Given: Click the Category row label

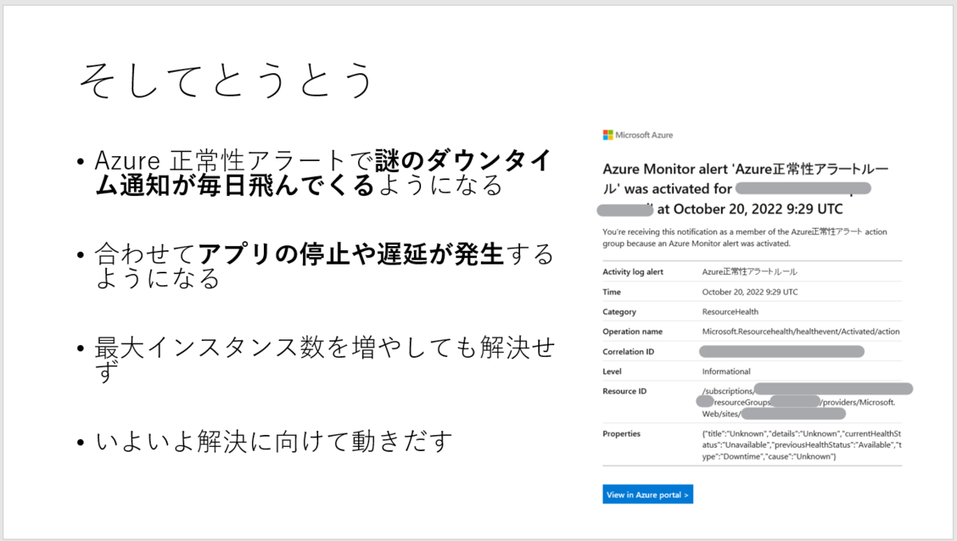Looking at the screenshot, I should click(x=620, y=312).
